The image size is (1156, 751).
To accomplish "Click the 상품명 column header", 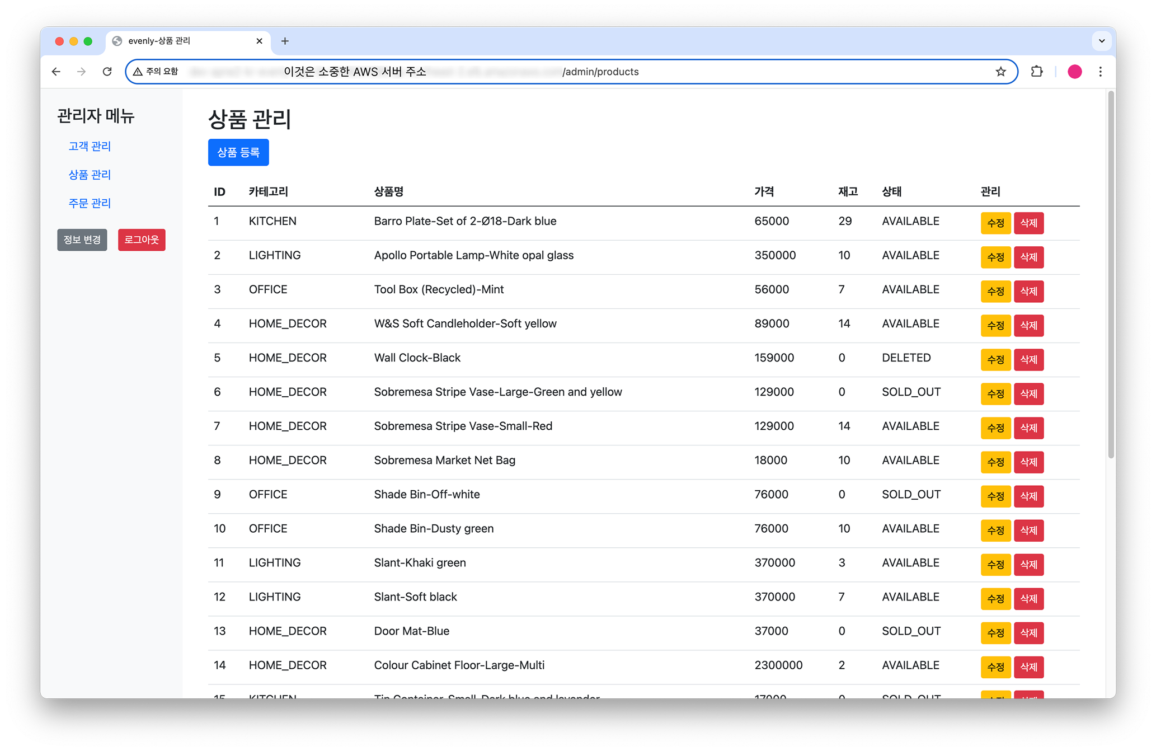I will coord(389,191).
